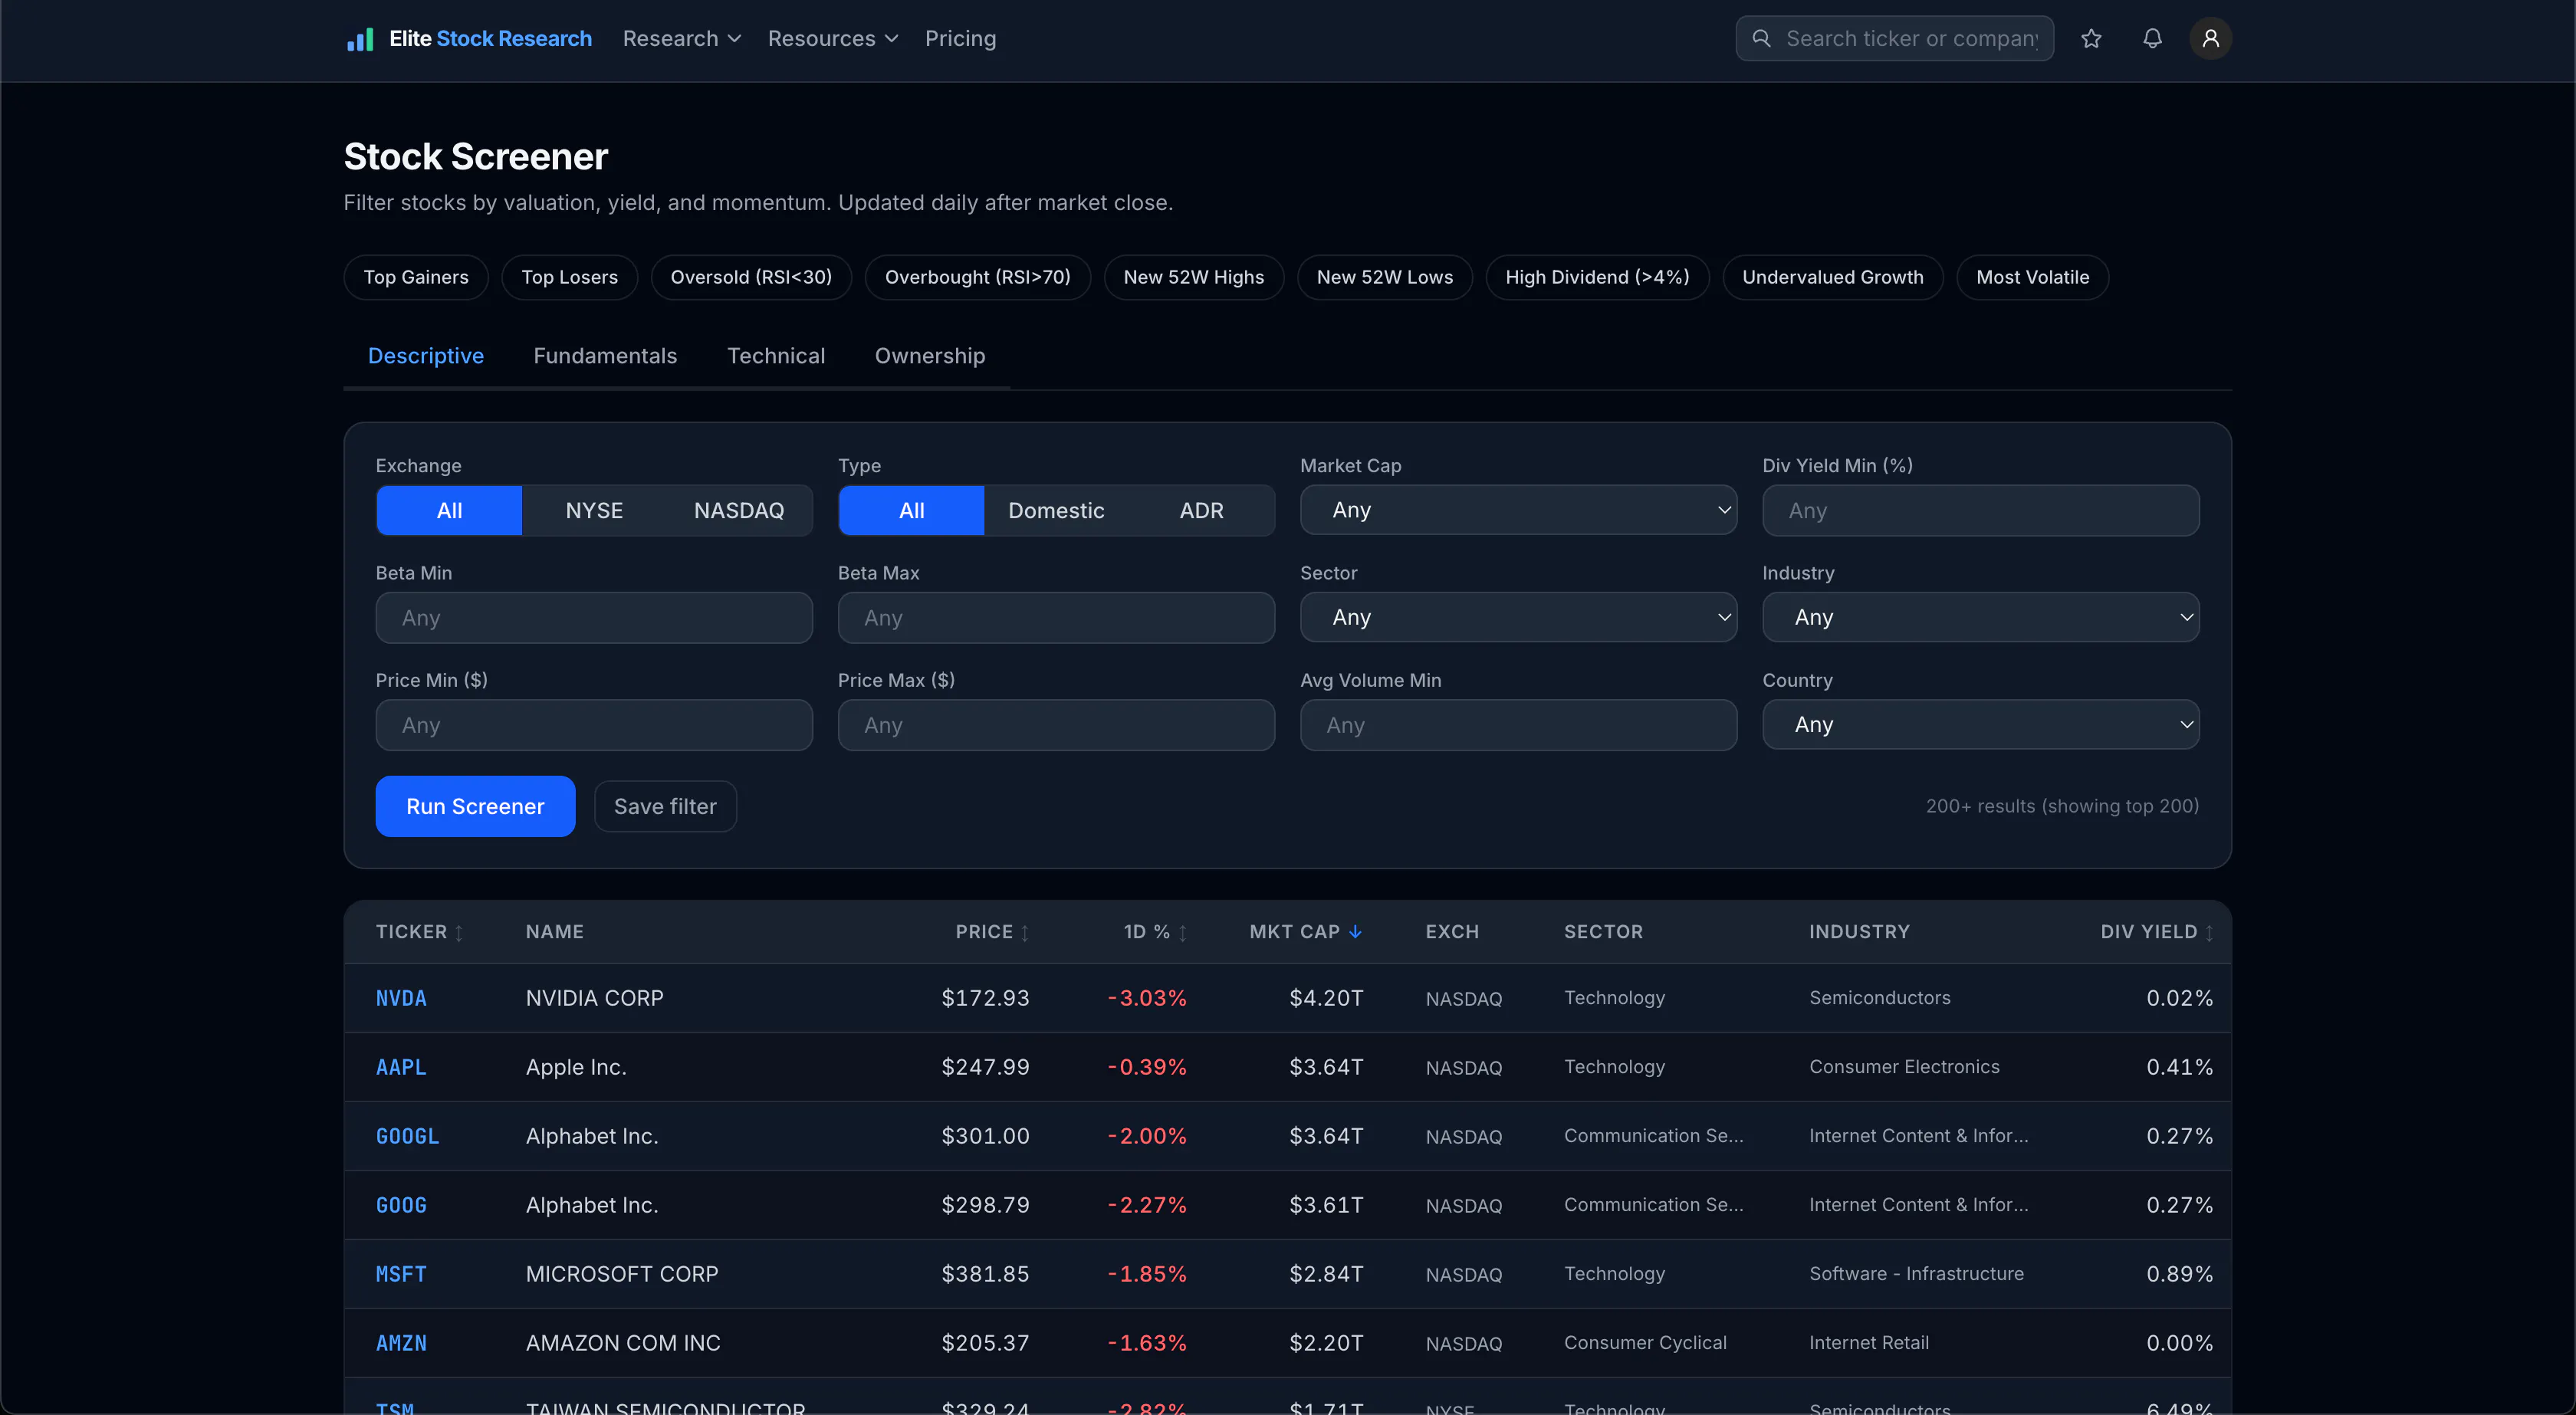
Task: Focus the Beta Max input
Action: (x=1056, y=617)
